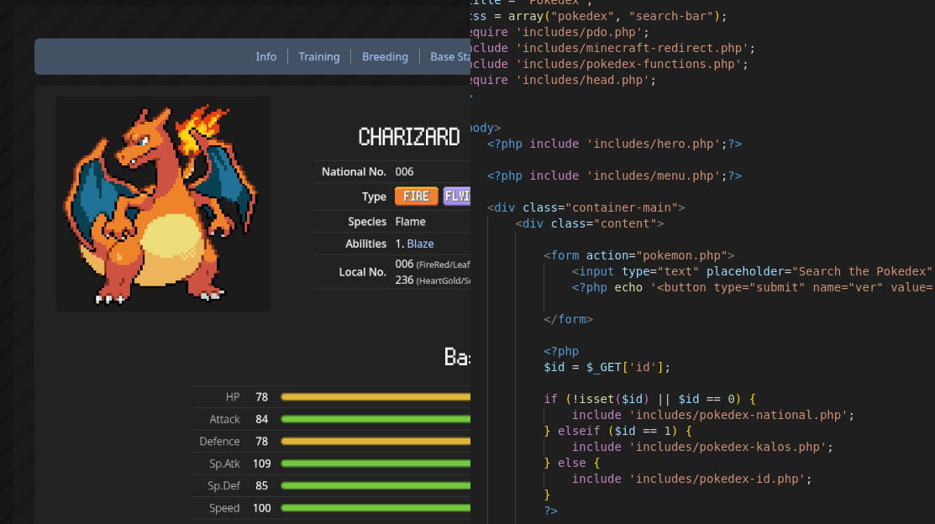The width and height of the screenshot is (935, 524).
Task: Select the "Sp.Def" stat label
Action: tap(223, 486)
